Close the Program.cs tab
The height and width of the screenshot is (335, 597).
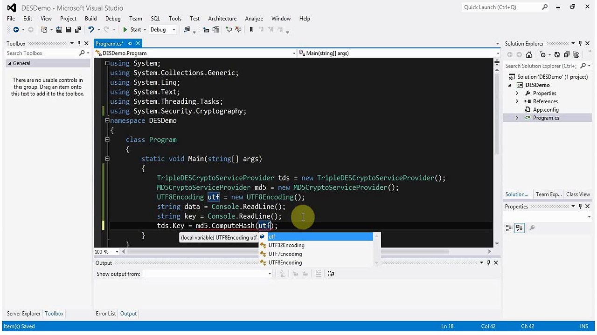point(138,43)
